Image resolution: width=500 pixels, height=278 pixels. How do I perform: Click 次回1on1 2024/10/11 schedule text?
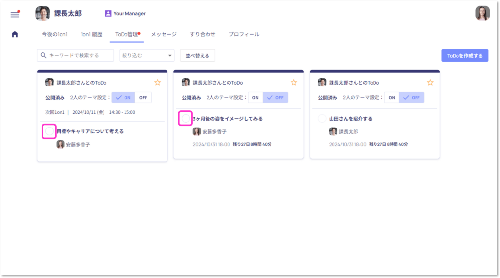90,112
